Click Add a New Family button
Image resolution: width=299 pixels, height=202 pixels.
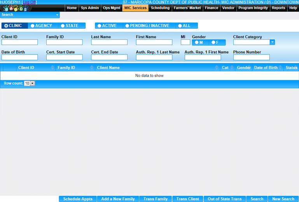coord(118,199)
